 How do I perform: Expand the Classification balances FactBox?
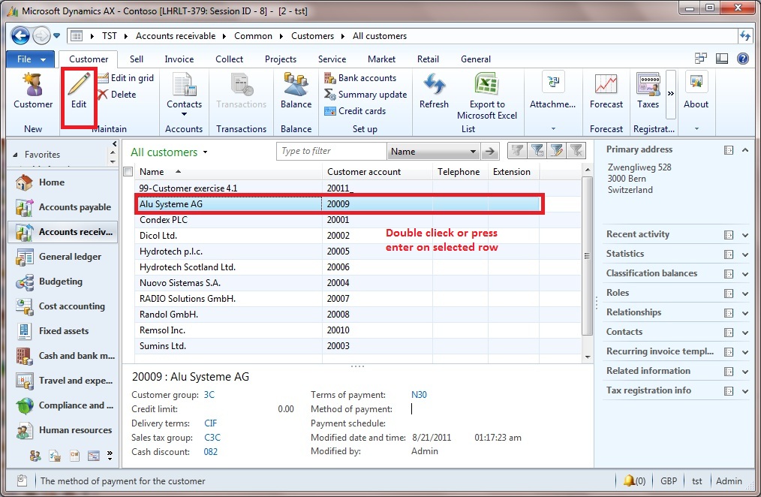coord(745,274)
